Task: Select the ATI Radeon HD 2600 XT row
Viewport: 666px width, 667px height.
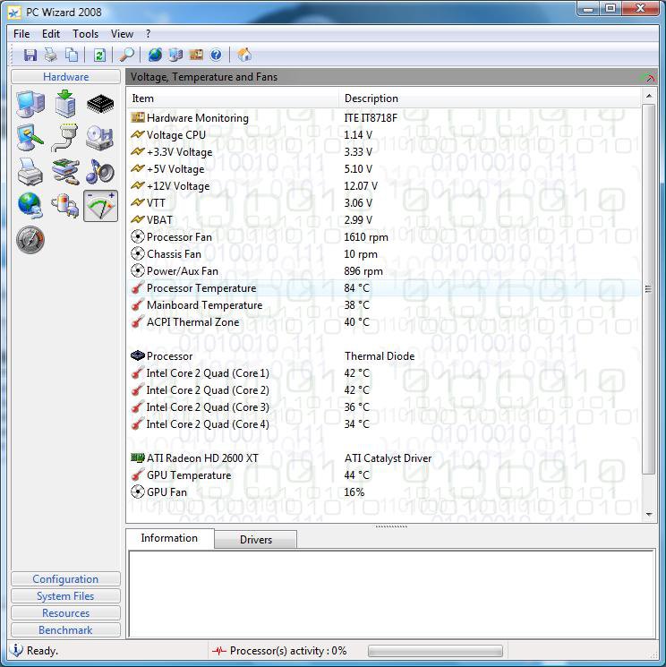Action: (384, 458)
